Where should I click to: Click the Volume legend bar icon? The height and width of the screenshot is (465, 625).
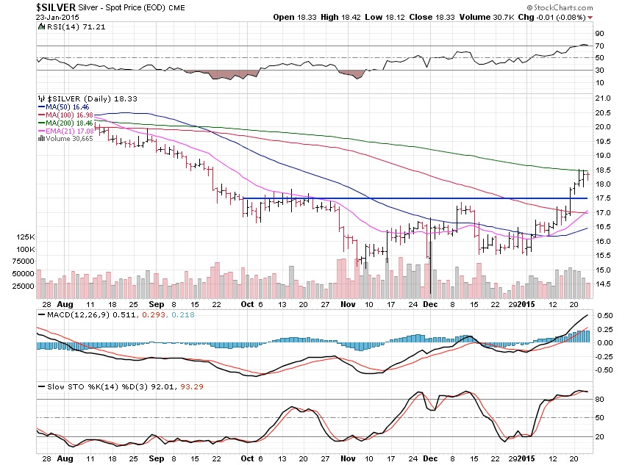pos(41,139)
